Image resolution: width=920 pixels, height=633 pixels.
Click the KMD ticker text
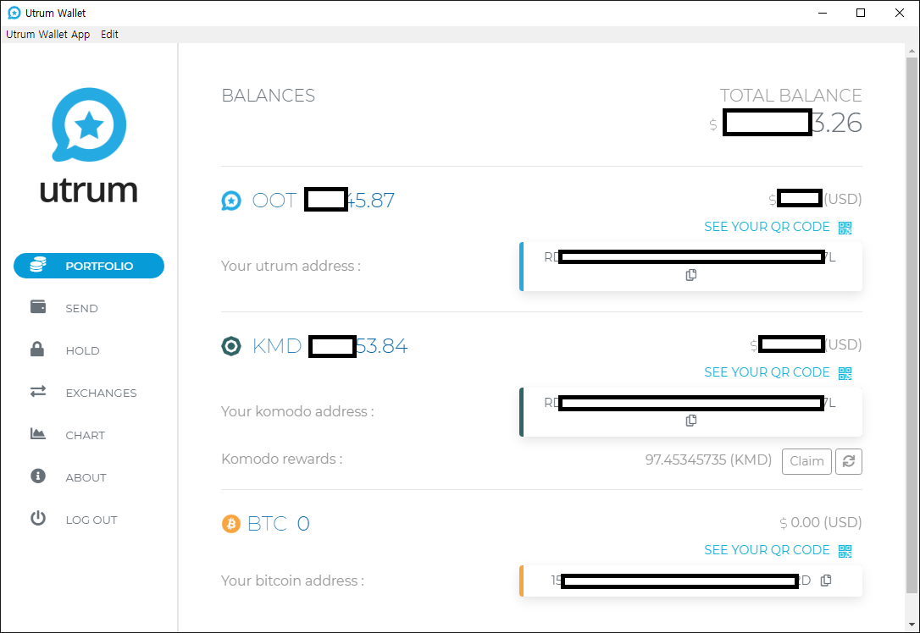[x=277, y=346]
